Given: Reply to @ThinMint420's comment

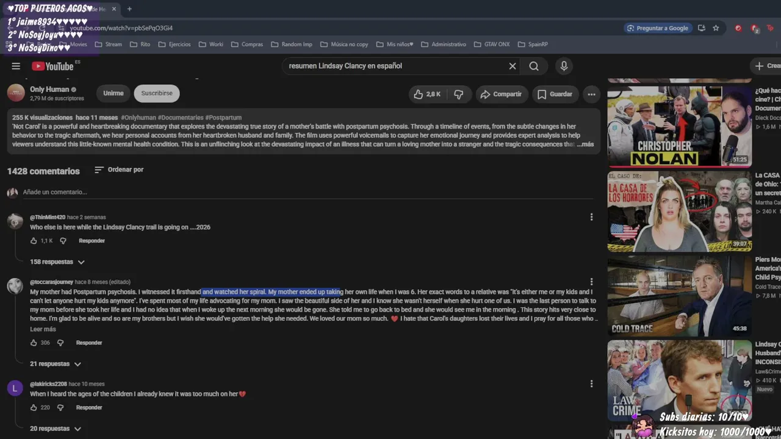Looking at the screenshot, I should (92, 241).
